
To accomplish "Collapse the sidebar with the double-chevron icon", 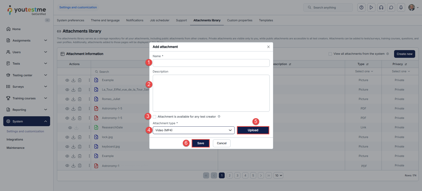I will (47, 20).
